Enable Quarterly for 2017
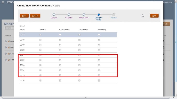 [79, 35]
